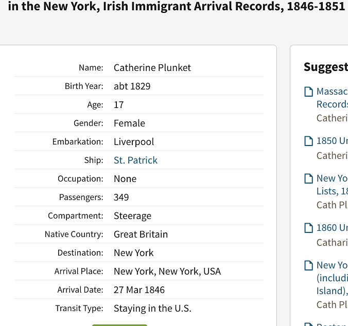Click document icon beside Massachusetts record
Viewport: 348px width, 326px height.
[x=309, y=92]
